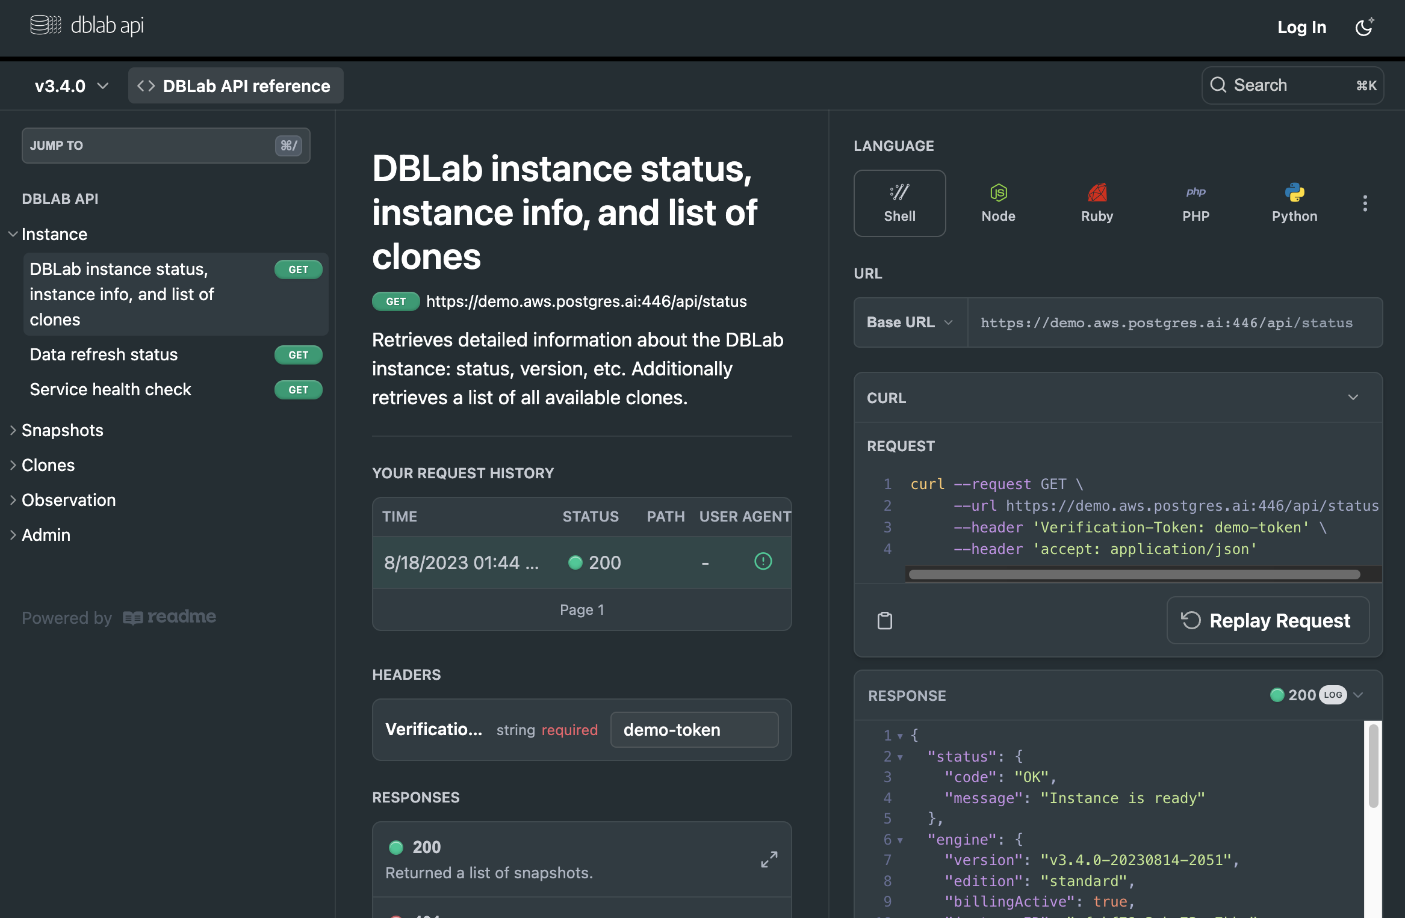Click the LOG badge in response
The height and width of the screenshot is (918, 1405).
pyautogui.click(x=1333, y=695)
